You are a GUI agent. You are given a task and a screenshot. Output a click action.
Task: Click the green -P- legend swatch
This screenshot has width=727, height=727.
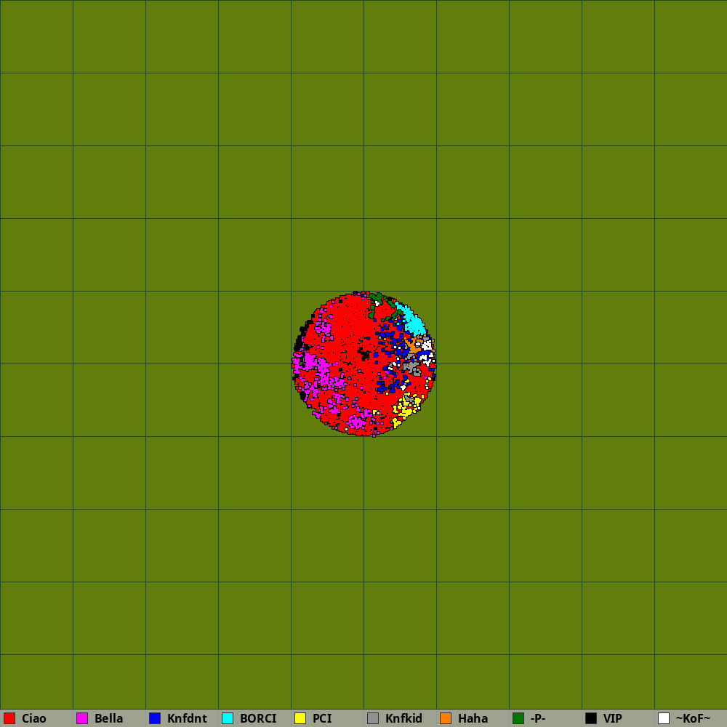click(518, 718)
